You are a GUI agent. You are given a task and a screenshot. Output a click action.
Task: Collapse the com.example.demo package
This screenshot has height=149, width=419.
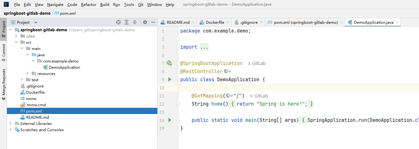pyautogui.click(x=33, y=61)
